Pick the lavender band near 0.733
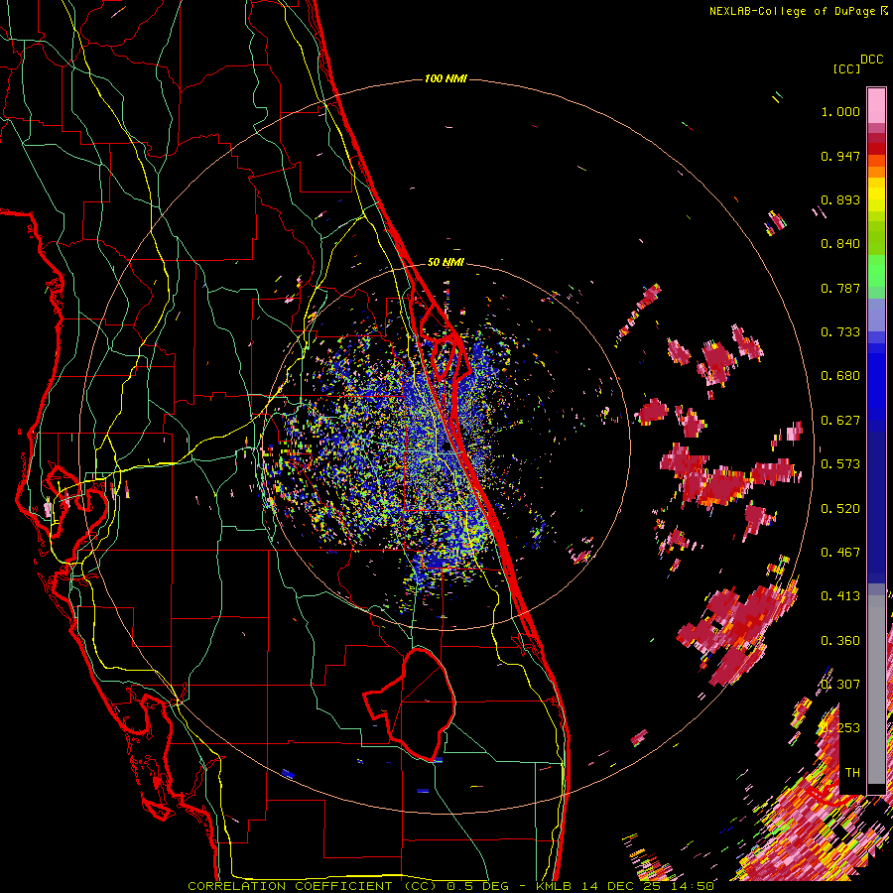Image resolution: width=893 pixels, height=893 pixels. pos(876,316)
